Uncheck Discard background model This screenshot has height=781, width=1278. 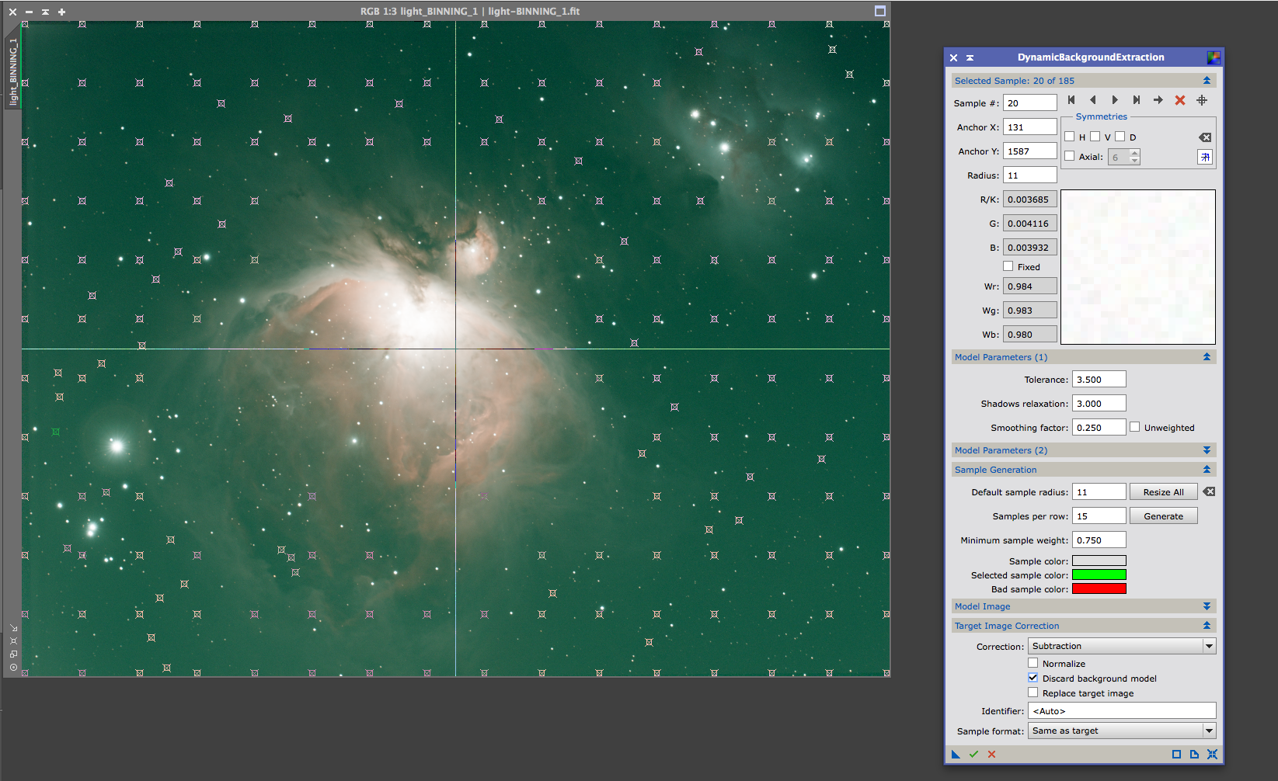coord(1033,678)
